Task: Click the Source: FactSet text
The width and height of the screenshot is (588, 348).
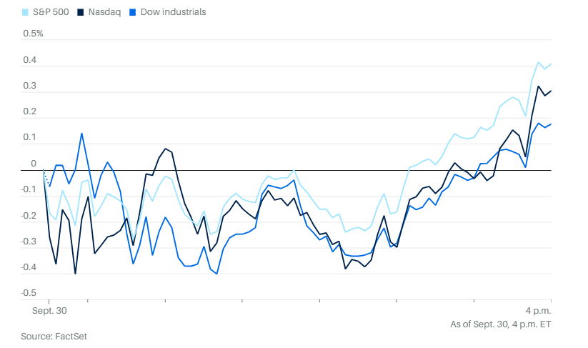Action: tap(54, 336)
